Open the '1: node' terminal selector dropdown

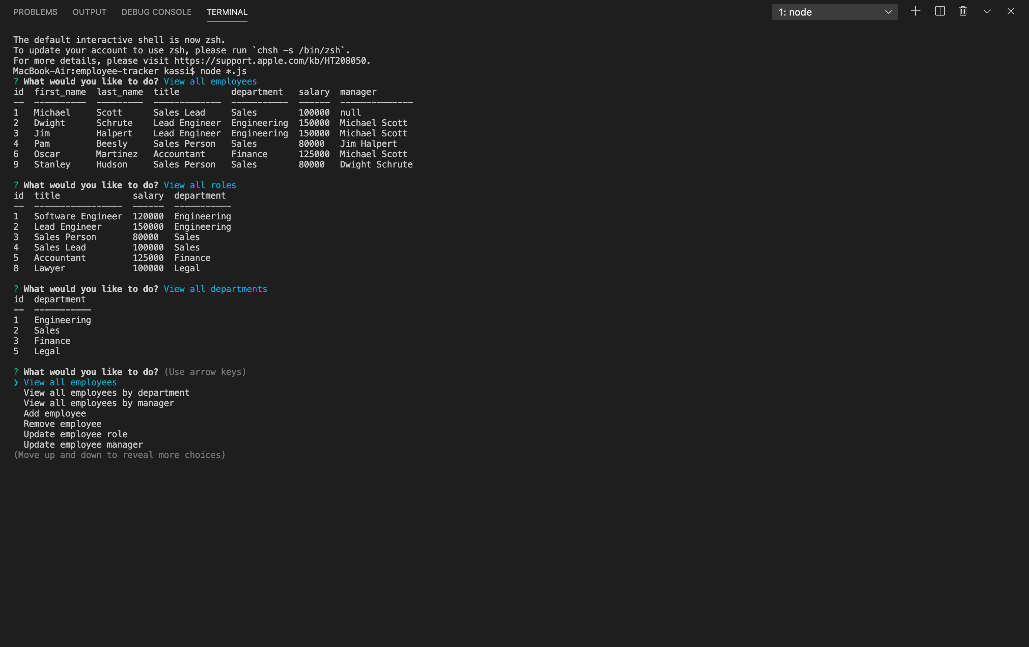point(834,12)
